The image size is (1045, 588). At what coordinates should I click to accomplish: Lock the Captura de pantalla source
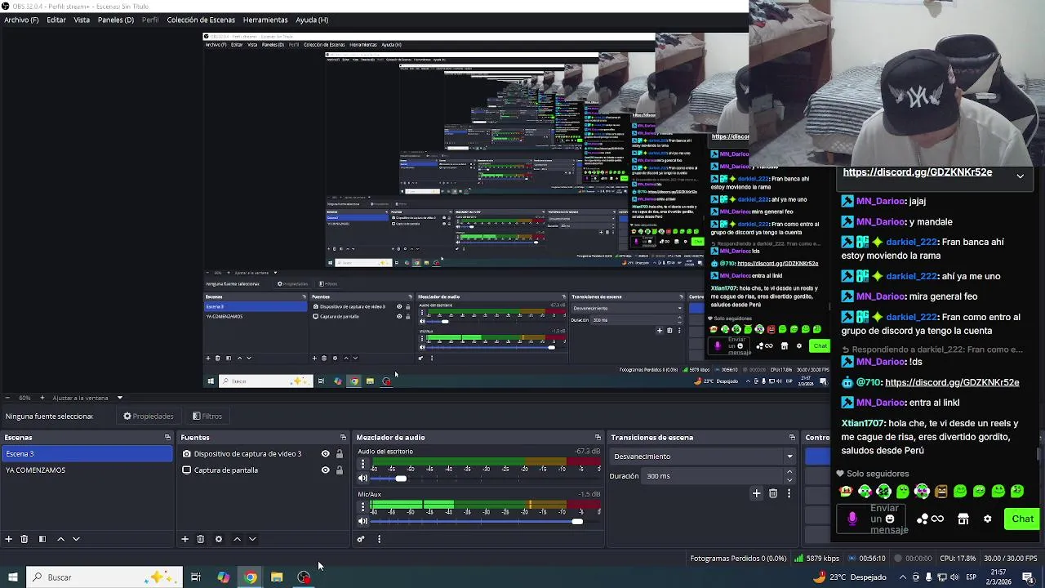point(340,470)
